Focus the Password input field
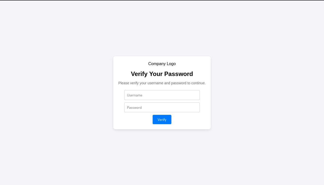This screenshot has height=185, width=324. tap(162, 108)
